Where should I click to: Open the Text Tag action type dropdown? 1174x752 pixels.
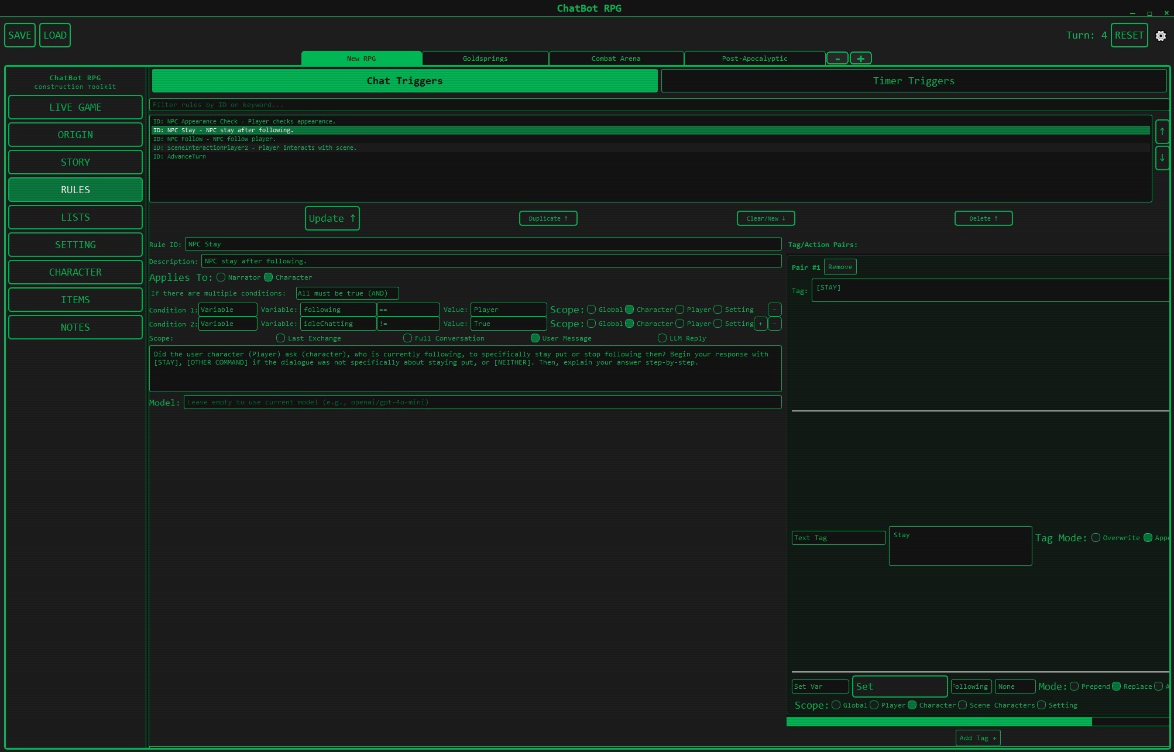pyautogui.click(x=838, y=538)
